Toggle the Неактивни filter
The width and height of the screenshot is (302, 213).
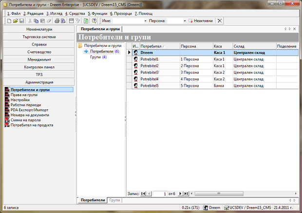[201, 21]
